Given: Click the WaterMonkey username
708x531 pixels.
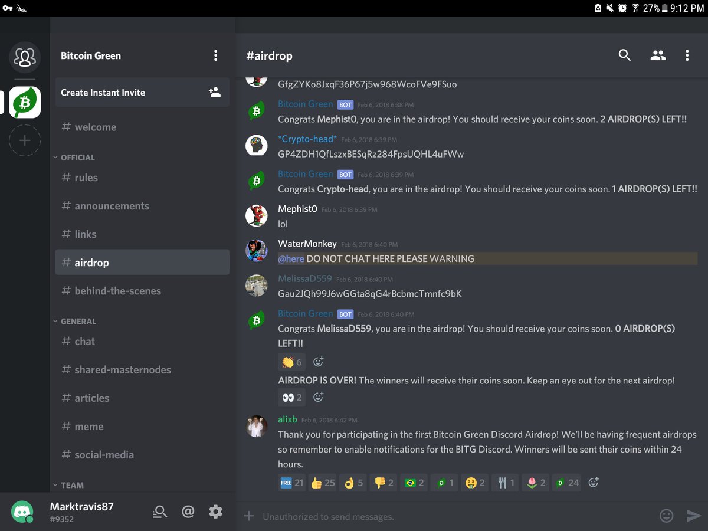Looking at the screenshot, I should click(x=307, y=244).
